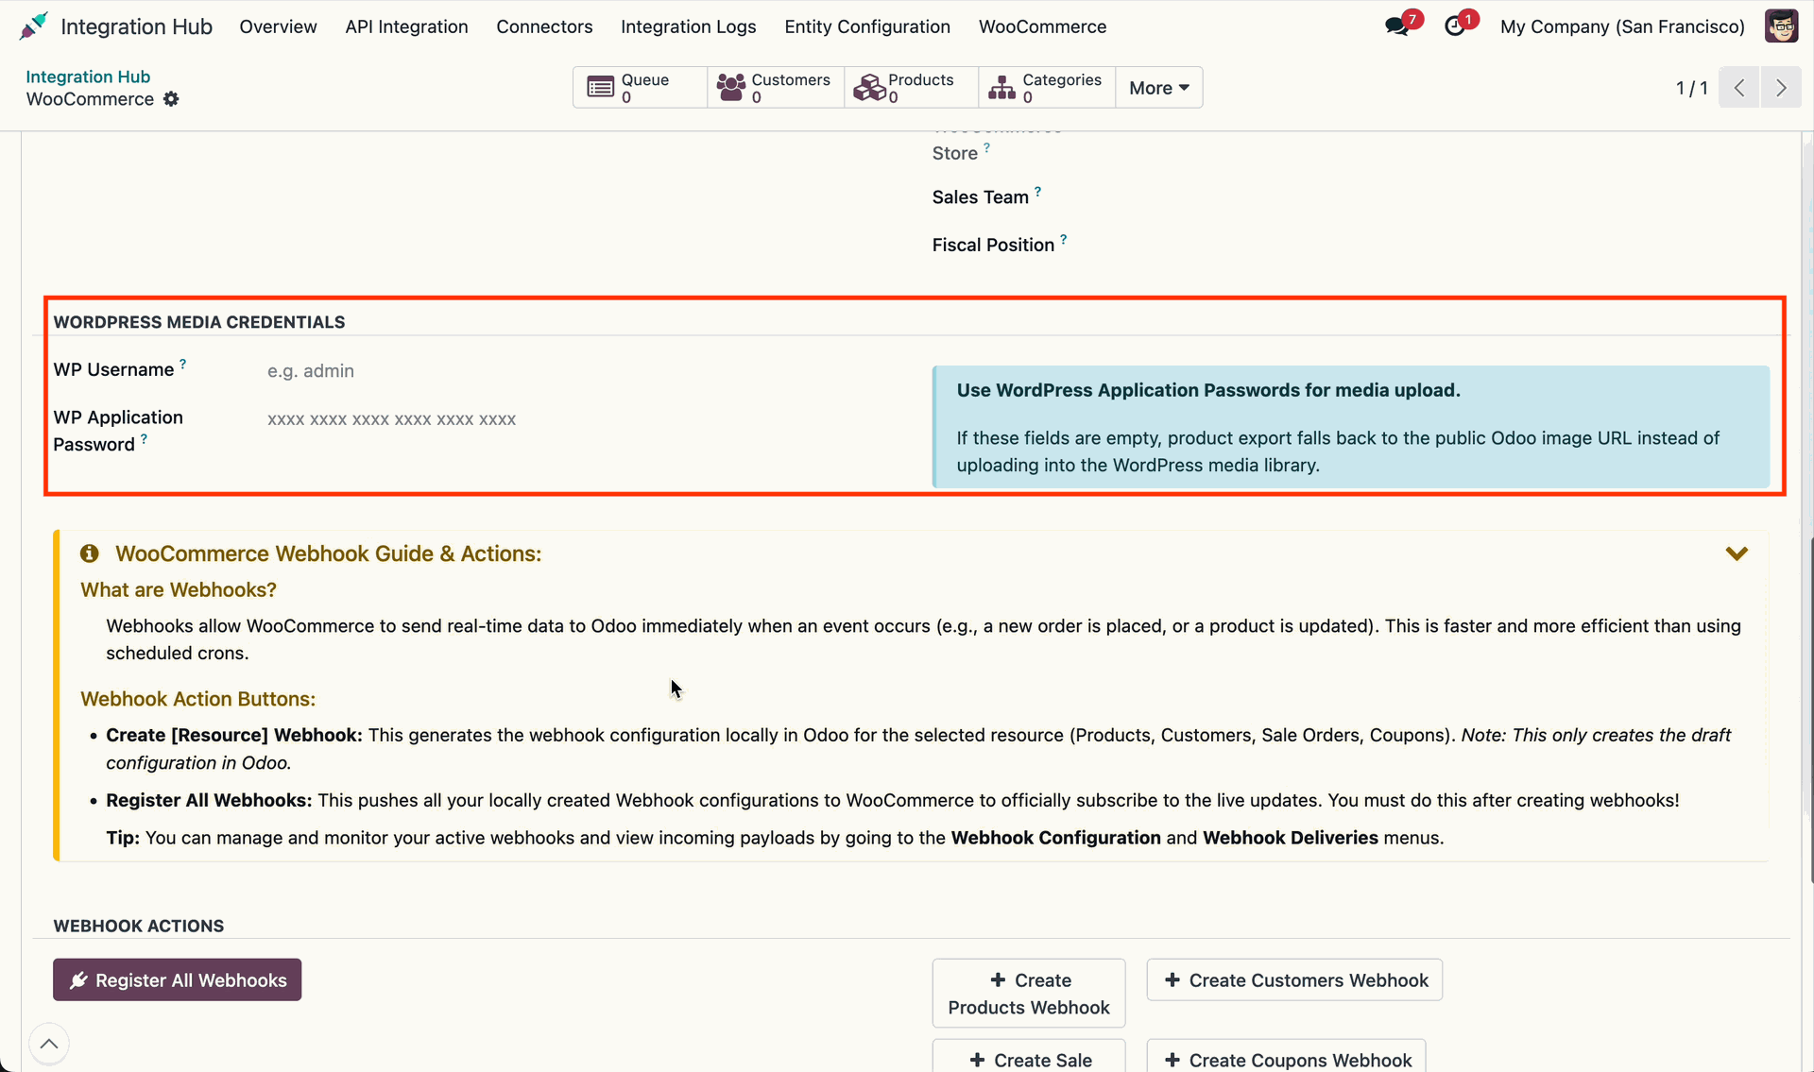The height and width of the screenshot is (1072, 1814).
Task: Open the WooCommerce menu
Action: pos(1042,26)
